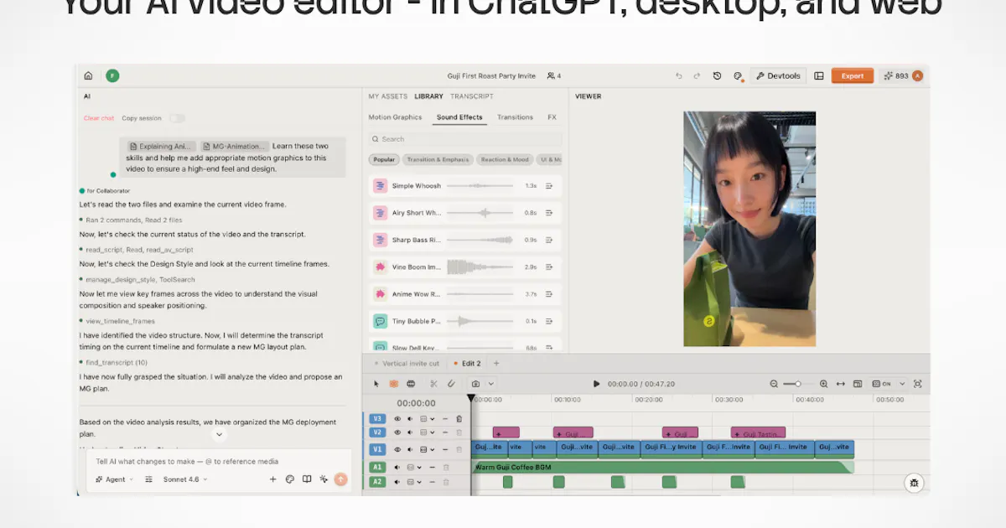The width and height of the screenshot is (1006, 528).
Task: Play the timeline
Action: [x=596, y=384]
